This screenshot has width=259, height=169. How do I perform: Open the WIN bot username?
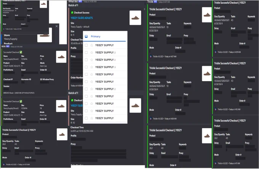[3, 46]
